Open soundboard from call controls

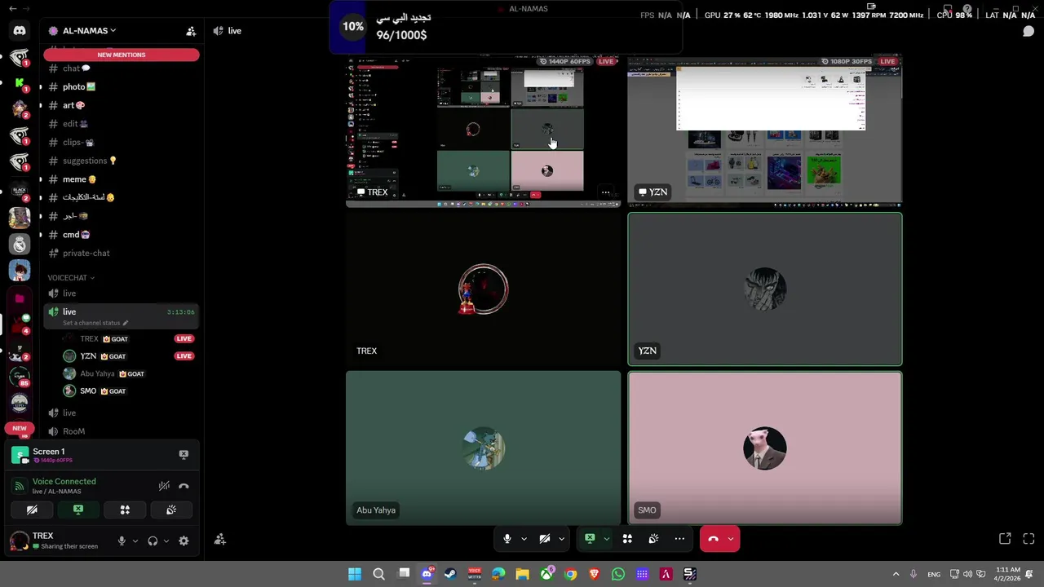point(653,539)
